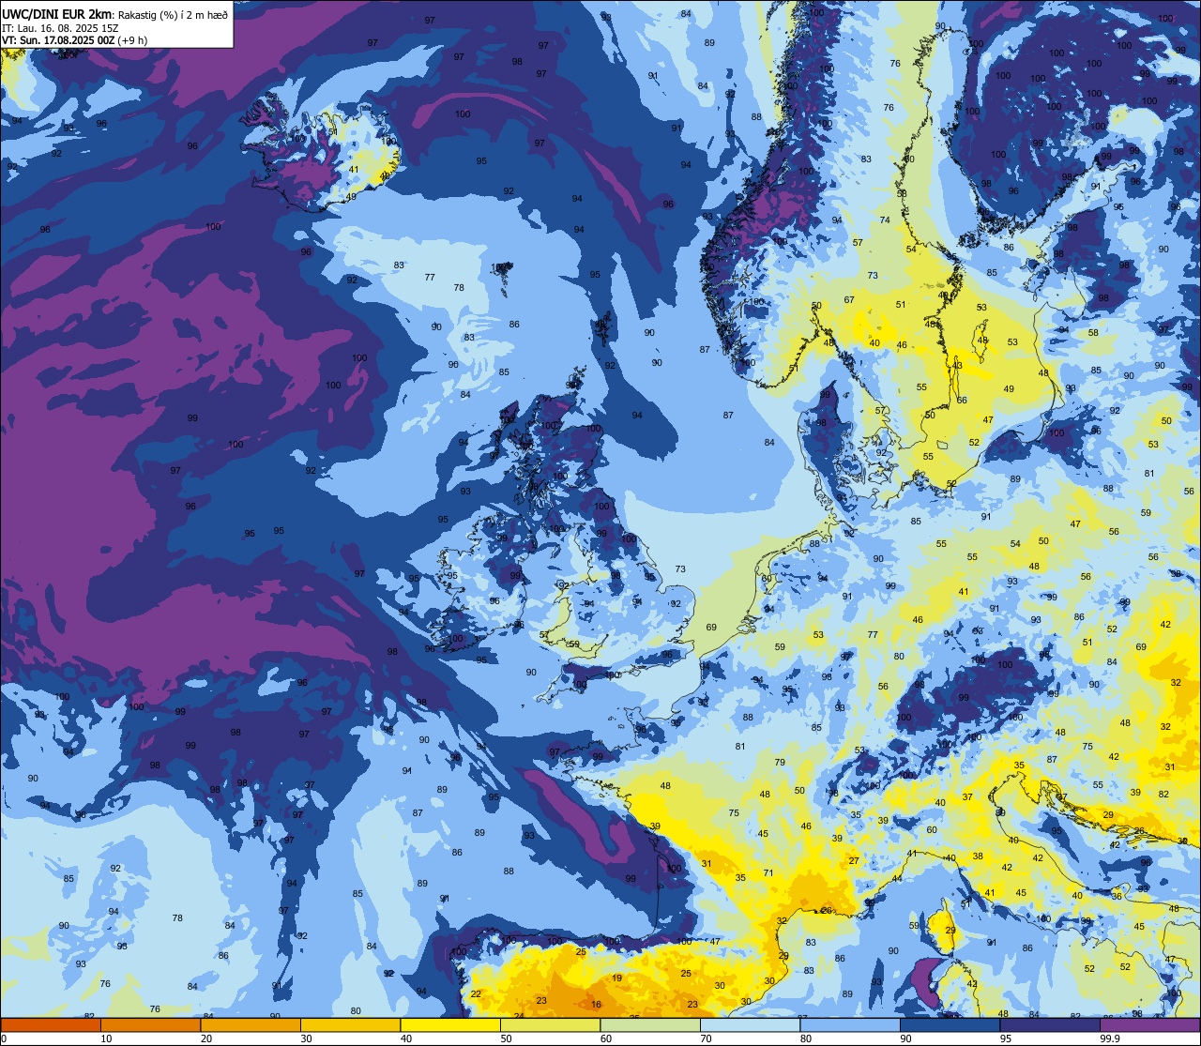Viewport: 1201px width, 1046px height.
Task: Click the '10' label on the legend scale
Action: point(106,1038)
